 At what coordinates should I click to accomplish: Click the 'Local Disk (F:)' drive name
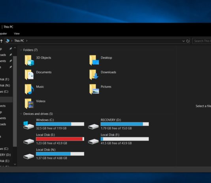110,135
